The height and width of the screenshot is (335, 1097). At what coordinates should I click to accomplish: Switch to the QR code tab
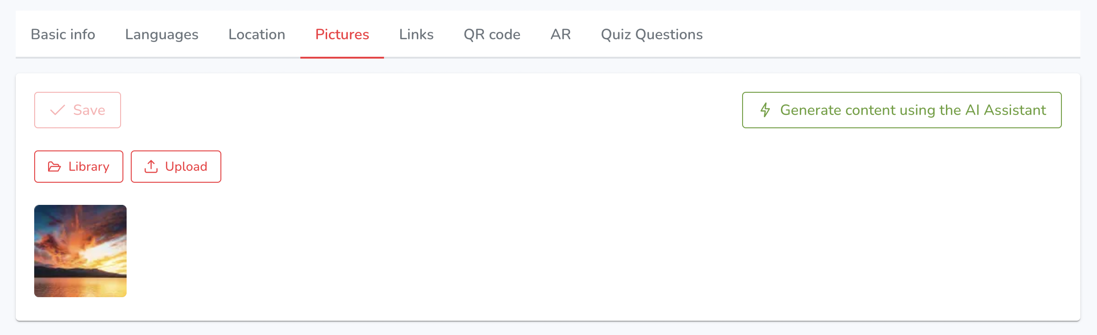492,35
